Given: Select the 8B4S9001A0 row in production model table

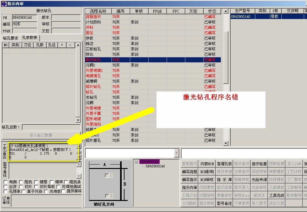Looking at the screenshot, I should (x=269, y=16).
